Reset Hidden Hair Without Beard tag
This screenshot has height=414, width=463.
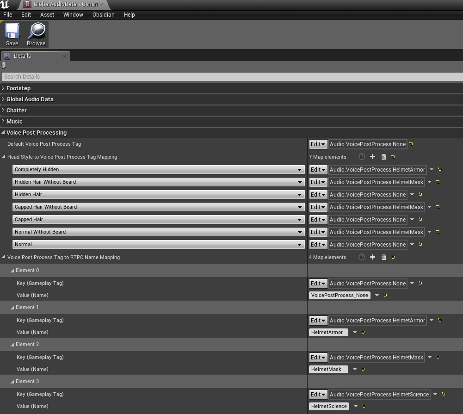(x=438, y=182)
